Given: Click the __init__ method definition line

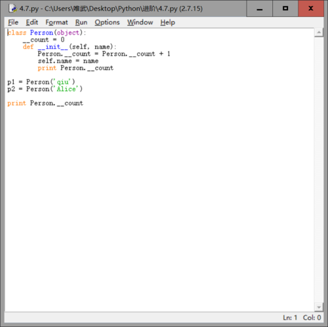Looking at the screenshot, I should pyautogui.click(x=70, y=47).
